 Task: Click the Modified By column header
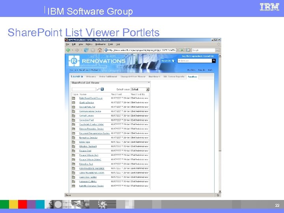(138, 94)
